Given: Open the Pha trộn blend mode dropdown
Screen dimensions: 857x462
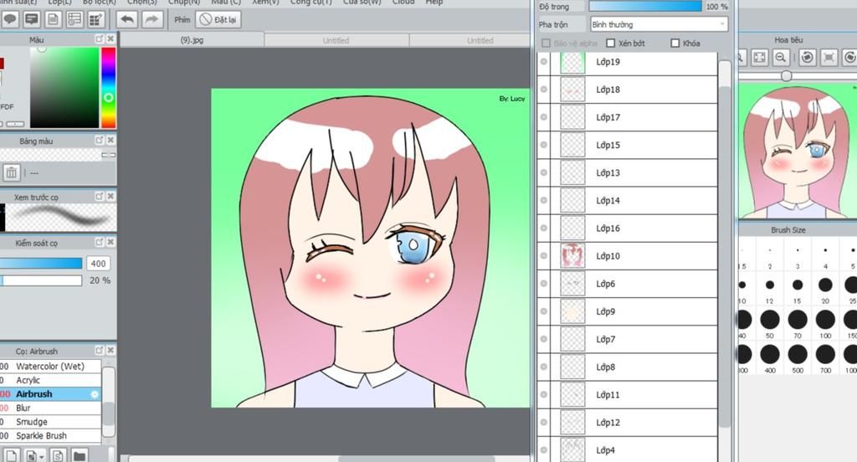Looking at the screenshot, I should click(659, 24).
